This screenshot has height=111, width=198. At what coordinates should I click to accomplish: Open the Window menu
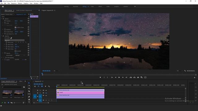coord(36,3)
